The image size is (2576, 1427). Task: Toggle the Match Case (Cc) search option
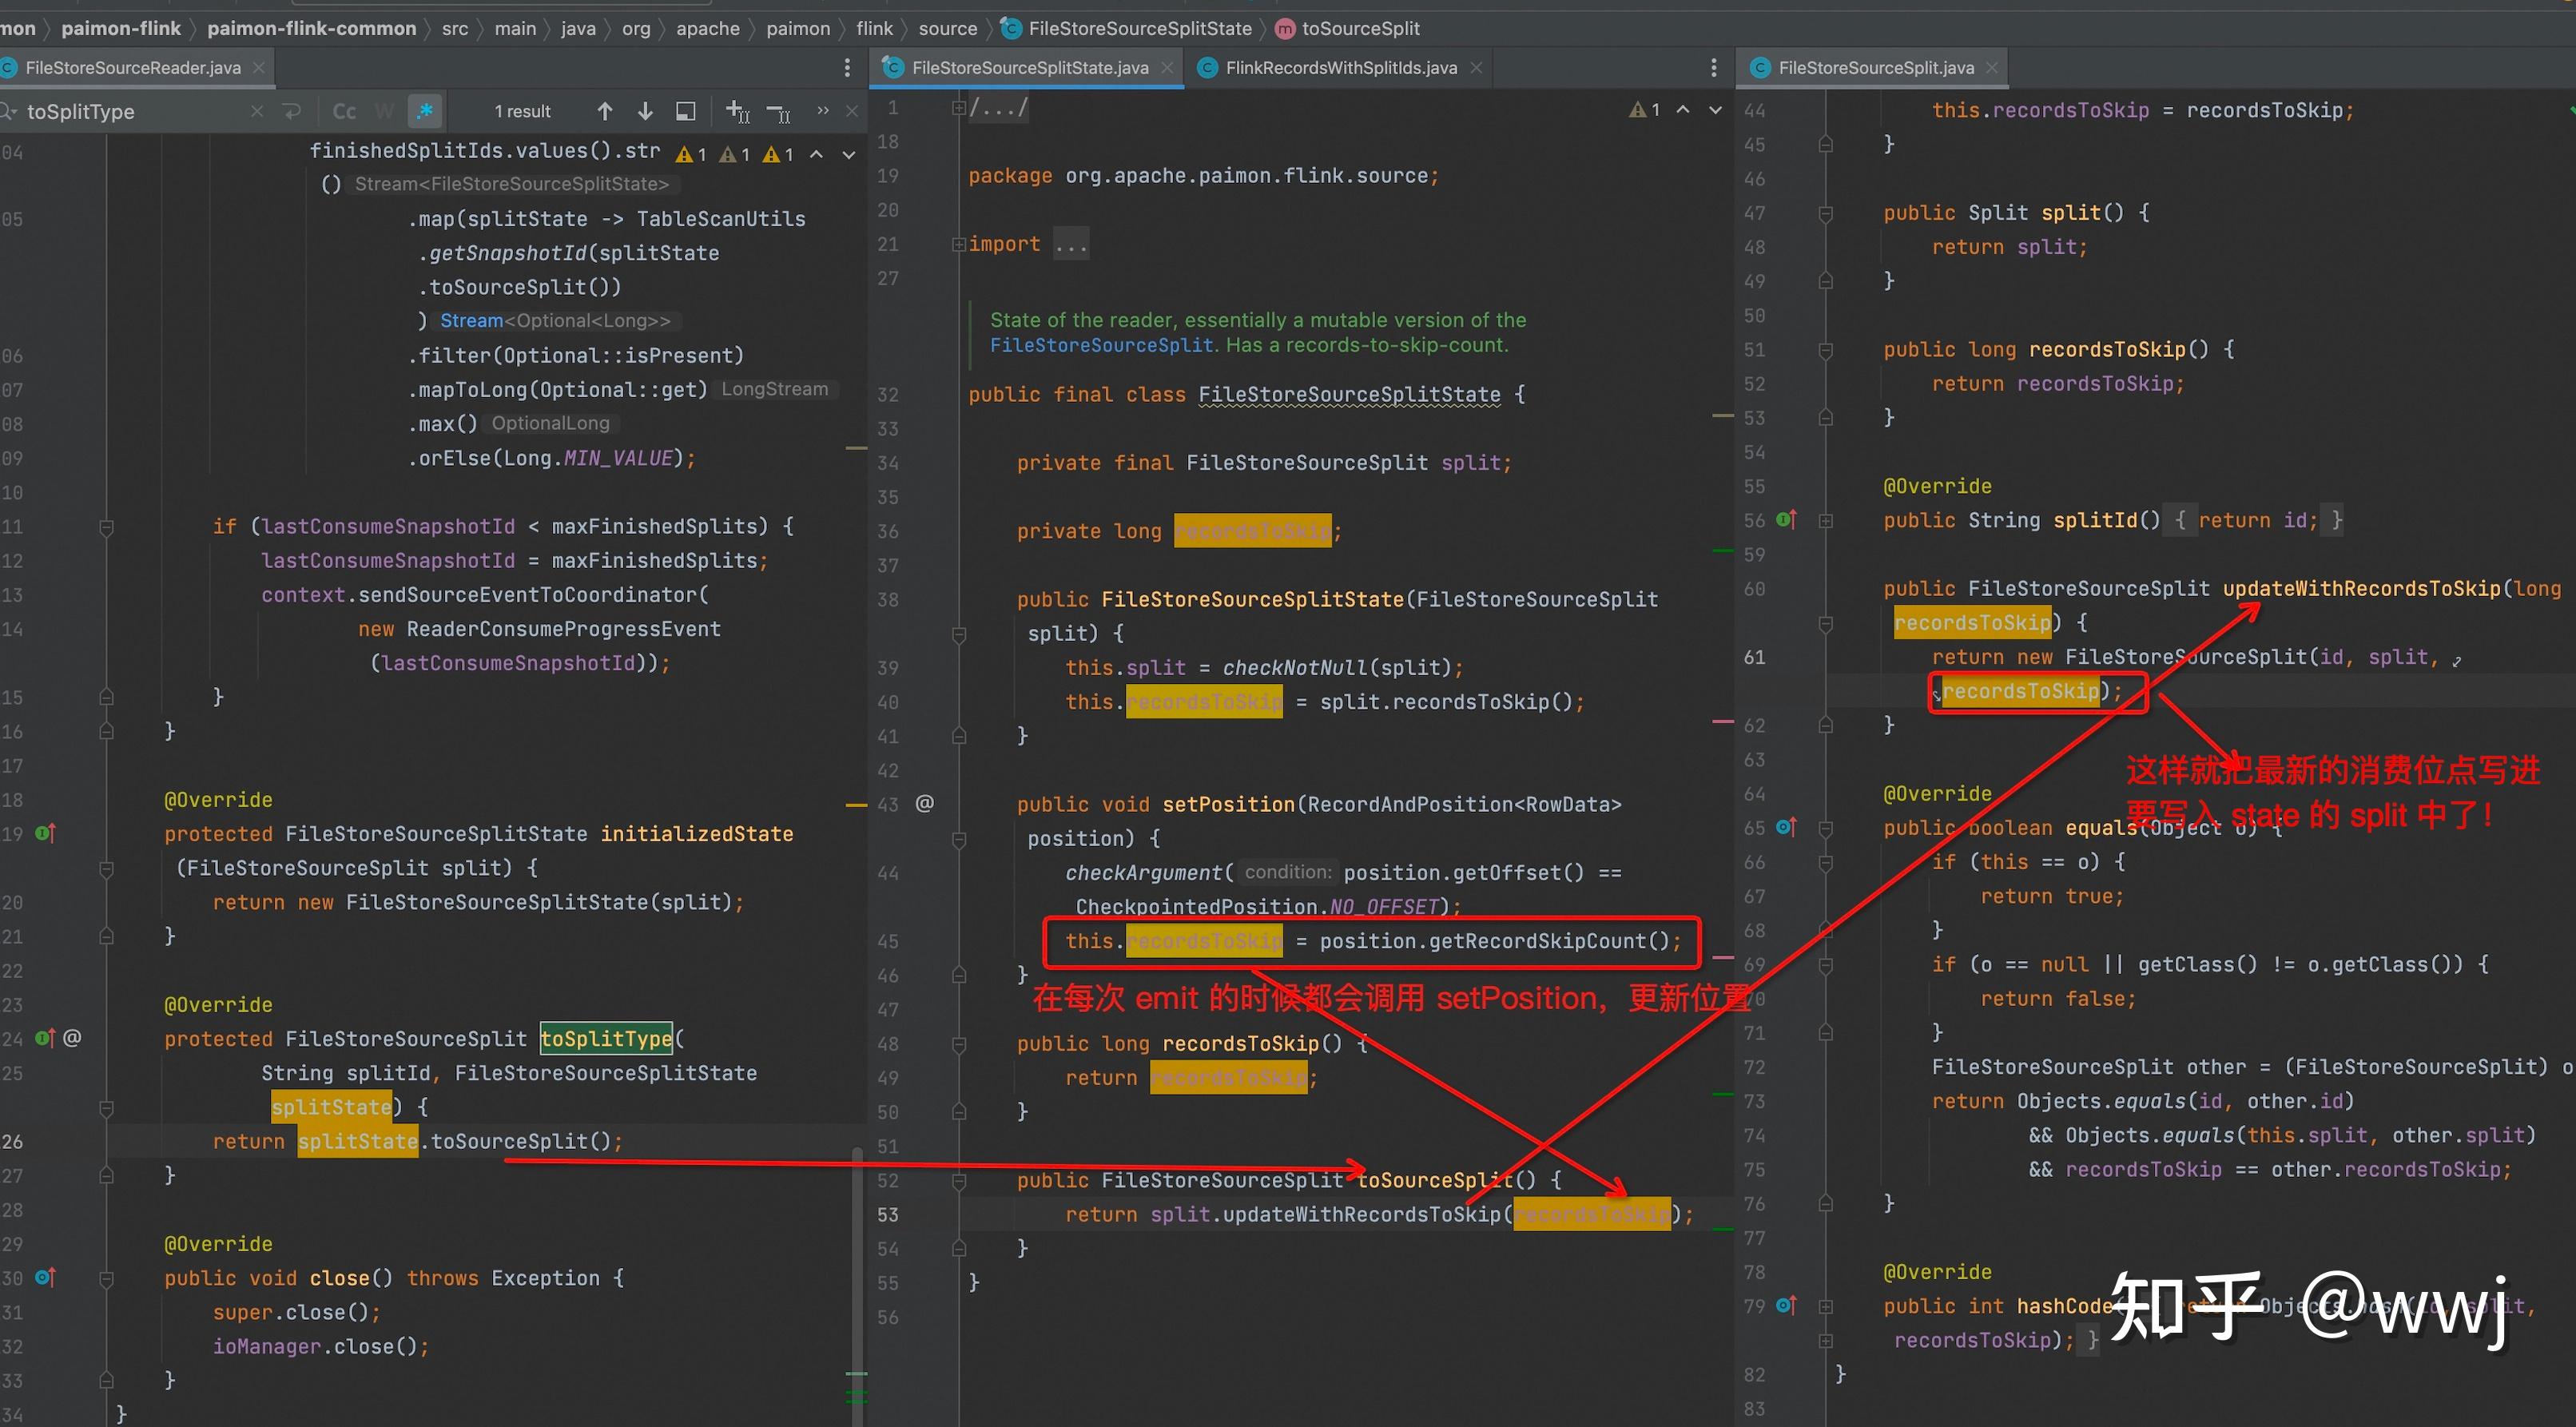click(344, 111)
